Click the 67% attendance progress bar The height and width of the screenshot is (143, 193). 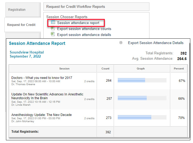pyautogui.click(x=142, y=80)
